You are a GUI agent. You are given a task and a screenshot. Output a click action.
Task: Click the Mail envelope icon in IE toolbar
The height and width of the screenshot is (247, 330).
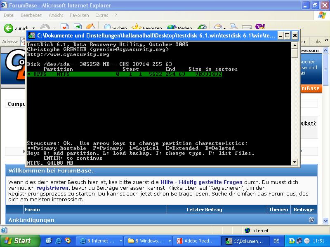[218, 27]
